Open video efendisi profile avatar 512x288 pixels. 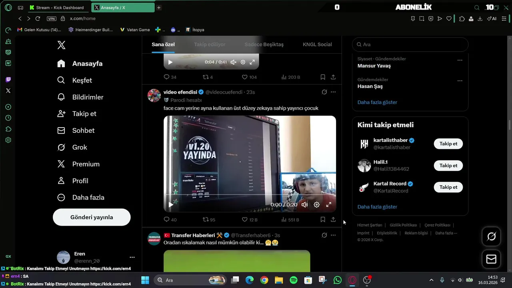click(x=154, y=96)
